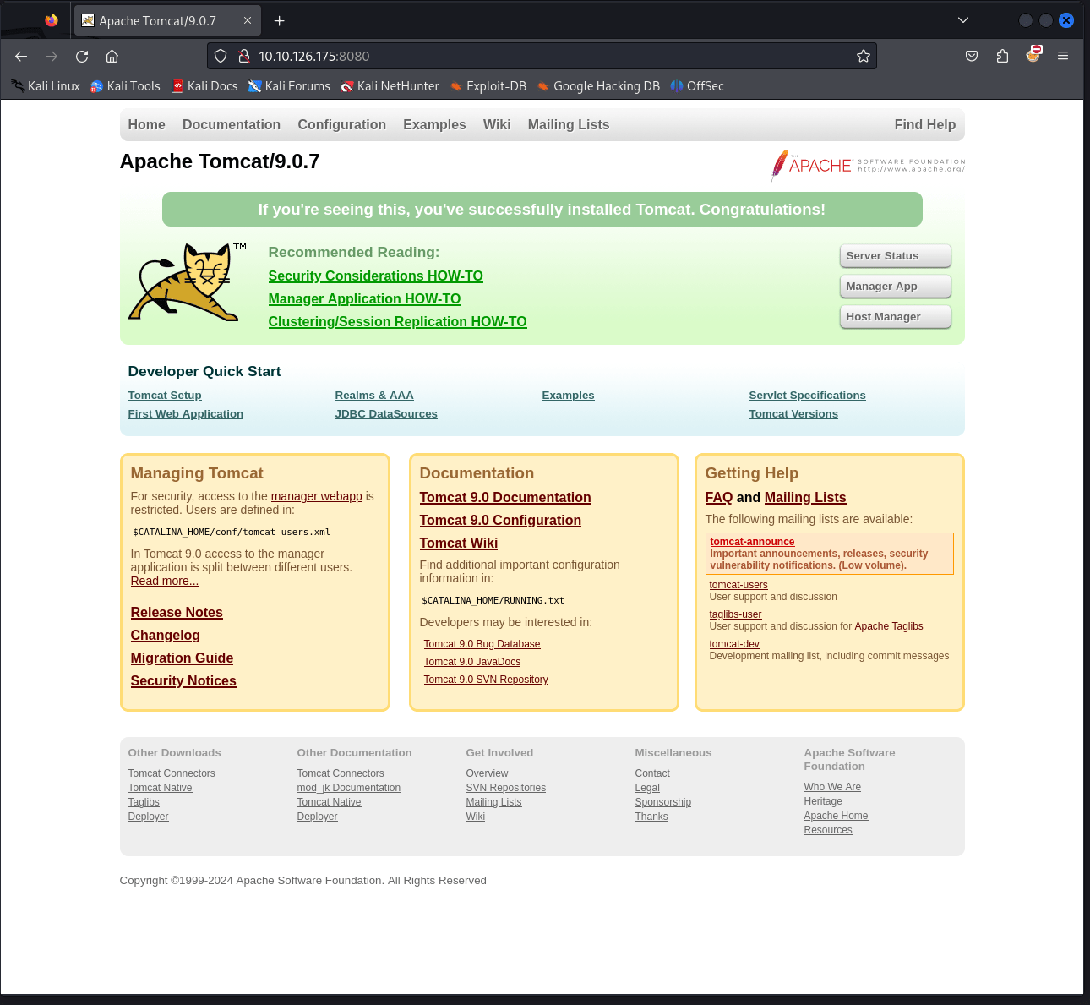Open Tomcat 9.0 Bug Database link
The height and width of the screenshot is (1005, 1090).
[482, 644]
